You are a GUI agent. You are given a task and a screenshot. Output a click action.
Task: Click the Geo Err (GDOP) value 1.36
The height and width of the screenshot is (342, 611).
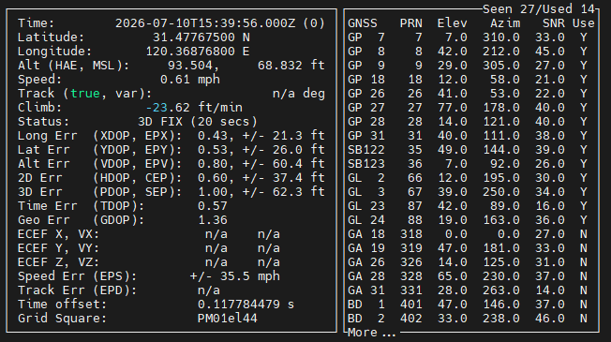(213, 220)
